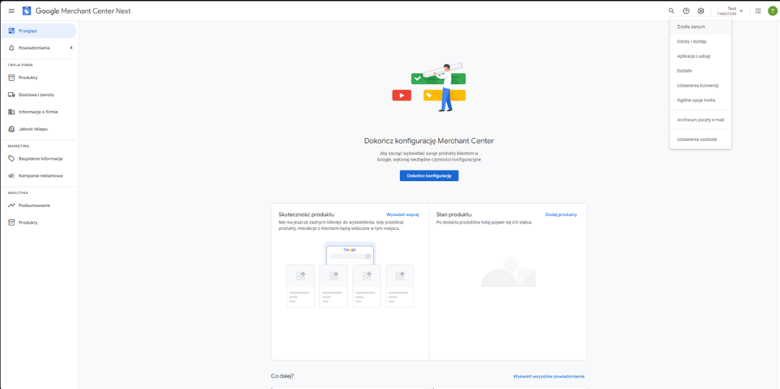
Task: Open Ustawienia konwersji menu entry
Action: [x=701, y=85]
